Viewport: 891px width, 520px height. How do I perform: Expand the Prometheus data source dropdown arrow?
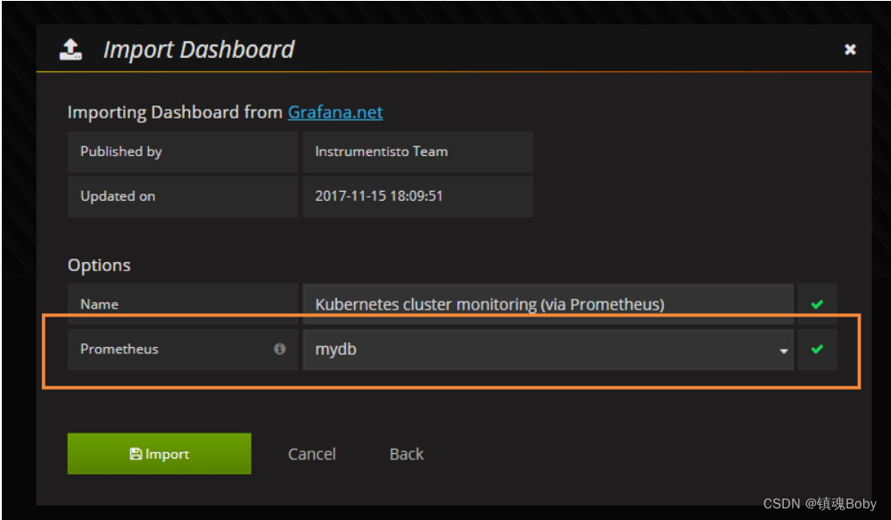(784, 351)
